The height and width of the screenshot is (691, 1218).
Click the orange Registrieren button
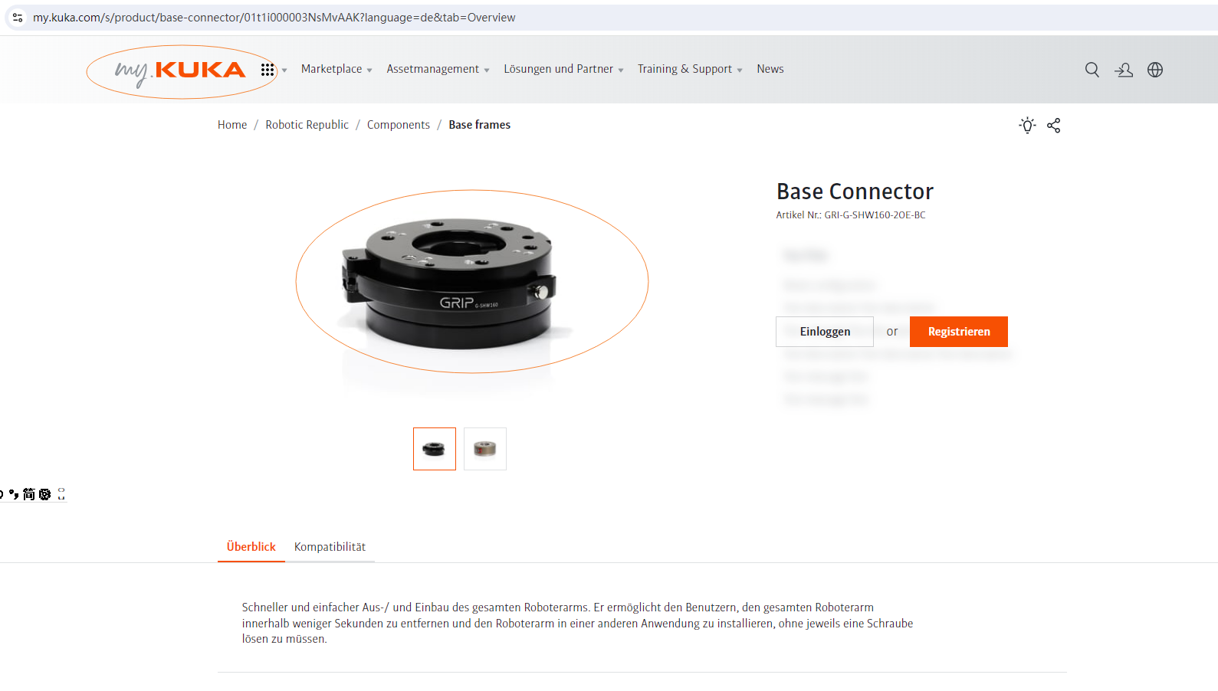959,332
